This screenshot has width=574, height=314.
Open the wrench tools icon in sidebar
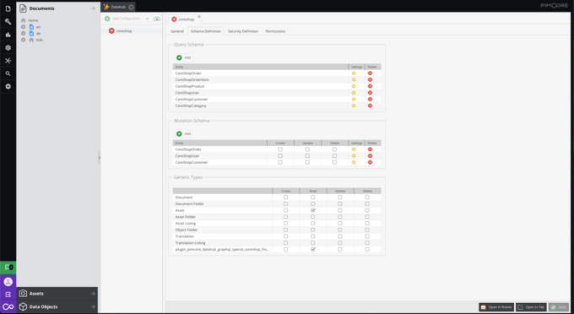point(8,22)
